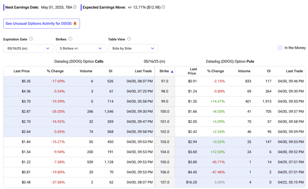Sort by calls Last Price column header
Image resolution: width=308 pixels, height=189 pixels.
tap(21, 71)
